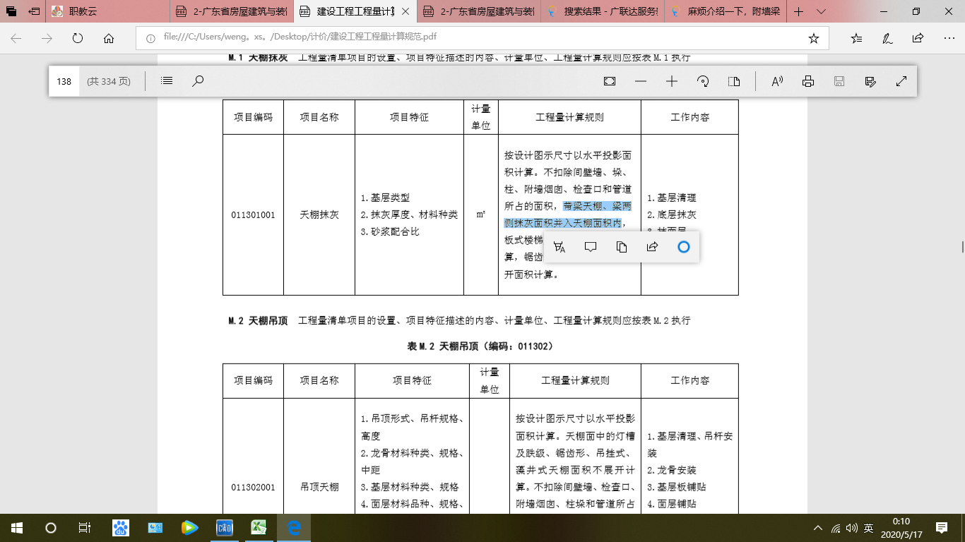Image resolution: width=965 pixels, height=542 pixels.
Task: Open the Favorites hub list
Action: coord(856,39)
